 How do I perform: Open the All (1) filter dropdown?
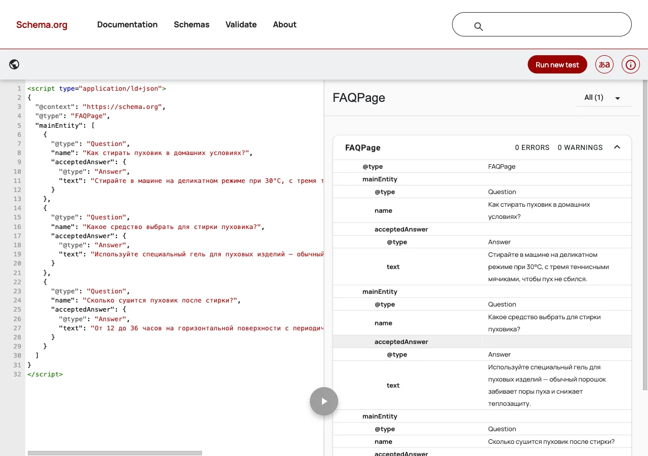click(604, 98)
